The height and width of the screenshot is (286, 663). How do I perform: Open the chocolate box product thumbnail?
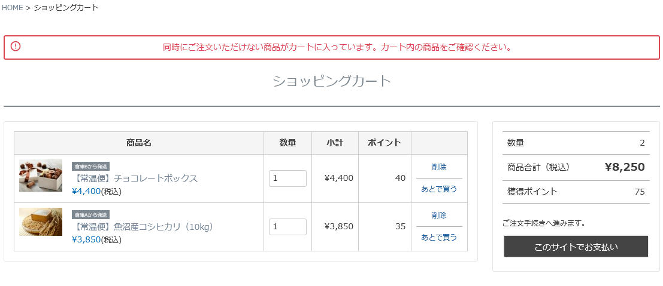pyautogui.click(x=41, y=176)
